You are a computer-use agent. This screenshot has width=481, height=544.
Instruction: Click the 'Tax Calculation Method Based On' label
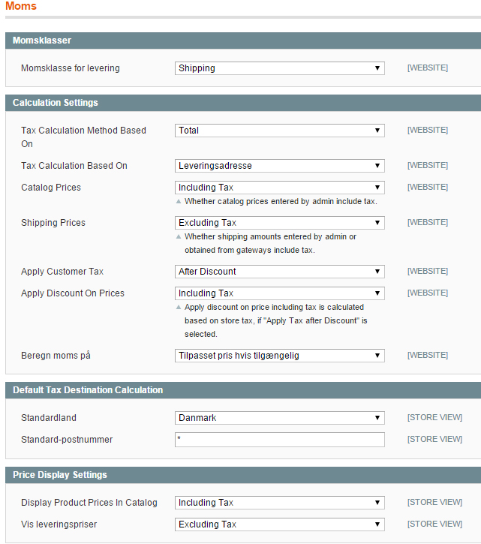(83, 137)
